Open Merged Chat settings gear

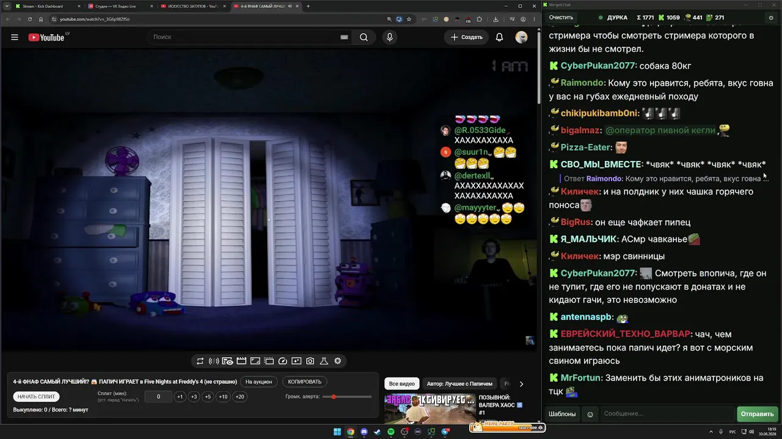click(x=771, y=18)
